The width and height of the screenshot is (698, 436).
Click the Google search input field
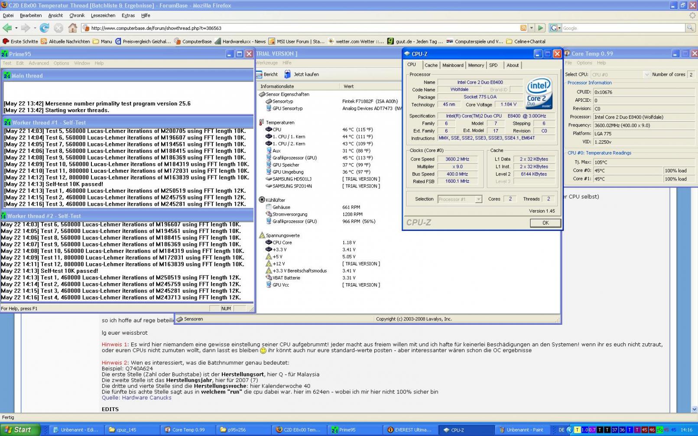[623, 28]
